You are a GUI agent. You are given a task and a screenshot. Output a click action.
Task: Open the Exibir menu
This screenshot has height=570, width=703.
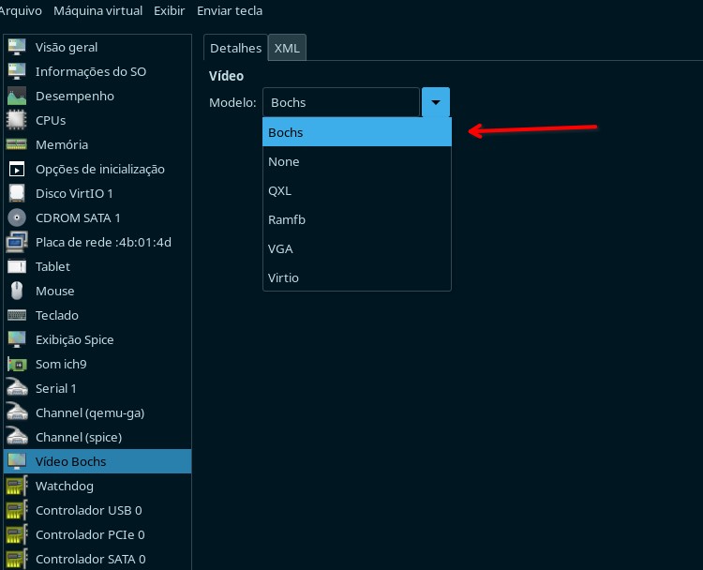[169, 10]
